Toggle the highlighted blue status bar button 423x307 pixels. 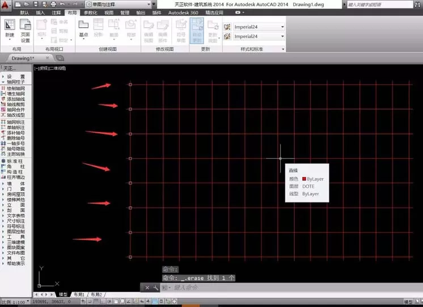(155, 301)
